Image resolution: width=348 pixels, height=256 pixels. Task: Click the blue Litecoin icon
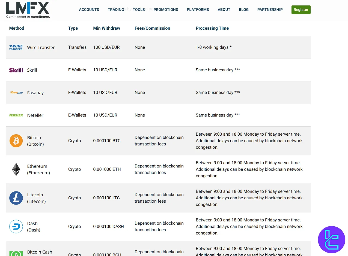(16, 198)
